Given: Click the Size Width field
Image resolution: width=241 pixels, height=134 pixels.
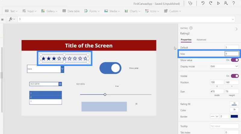Looking at the screenshot, I should coord(217,91).
